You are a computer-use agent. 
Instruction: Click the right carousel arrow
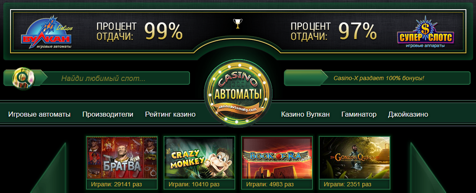428,168
